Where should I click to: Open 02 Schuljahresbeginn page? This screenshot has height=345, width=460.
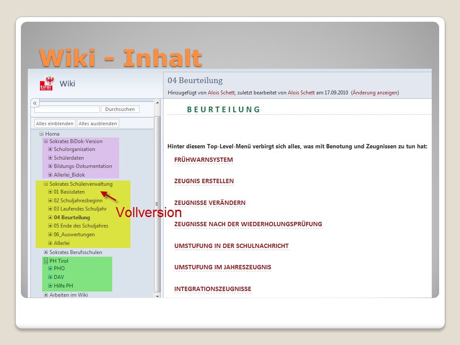[x=78, y=201]
